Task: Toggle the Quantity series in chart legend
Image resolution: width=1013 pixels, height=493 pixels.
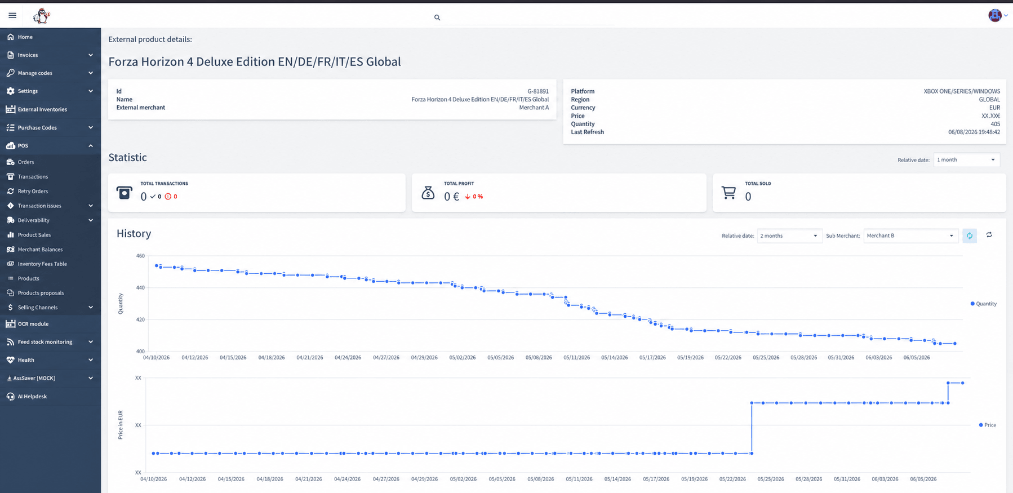Action: click(984, 304)
